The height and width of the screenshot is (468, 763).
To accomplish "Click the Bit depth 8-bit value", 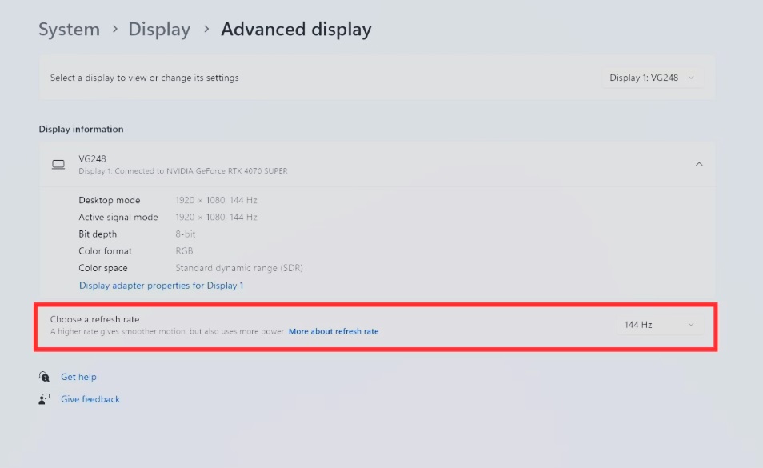I will pos(186,234).
